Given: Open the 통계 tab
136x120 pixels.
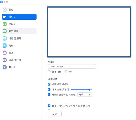Looking at the screenshot, I should (19, 53).
